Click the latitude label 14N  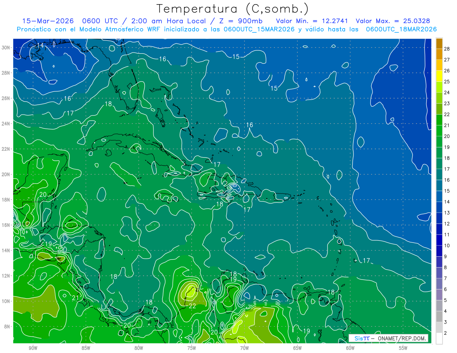coord(6,250)
